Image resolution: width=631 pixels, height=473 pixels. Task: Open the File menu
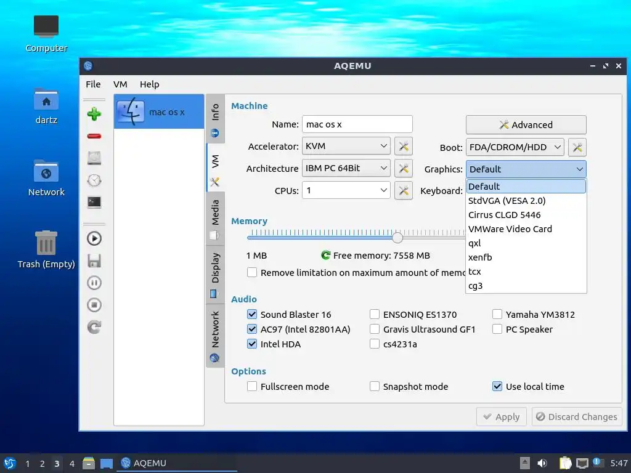(x=93, y=84)
